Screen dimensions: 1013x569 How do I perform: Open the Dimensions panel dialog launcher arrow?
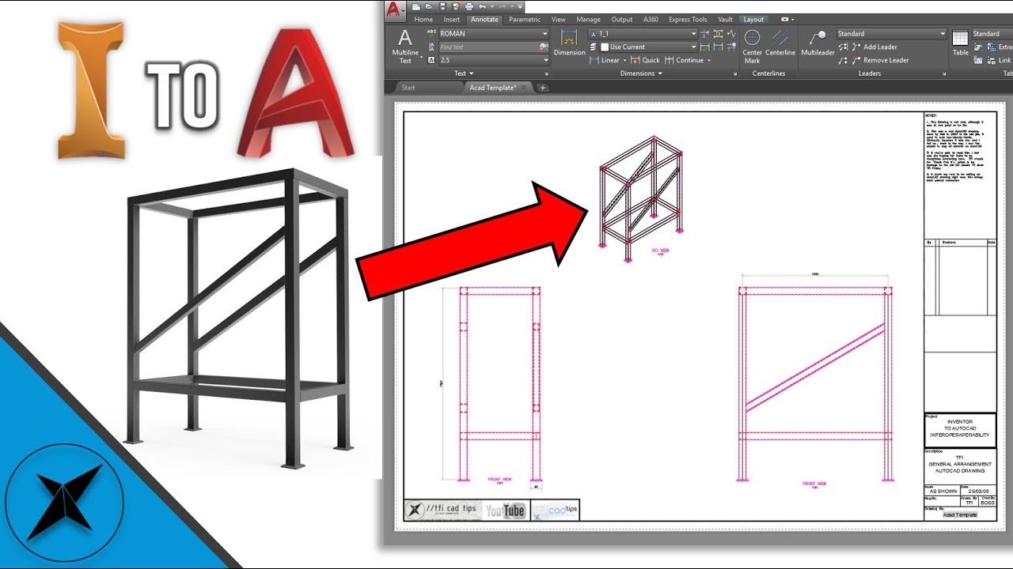pyautogui.click(x=735, y=73)
